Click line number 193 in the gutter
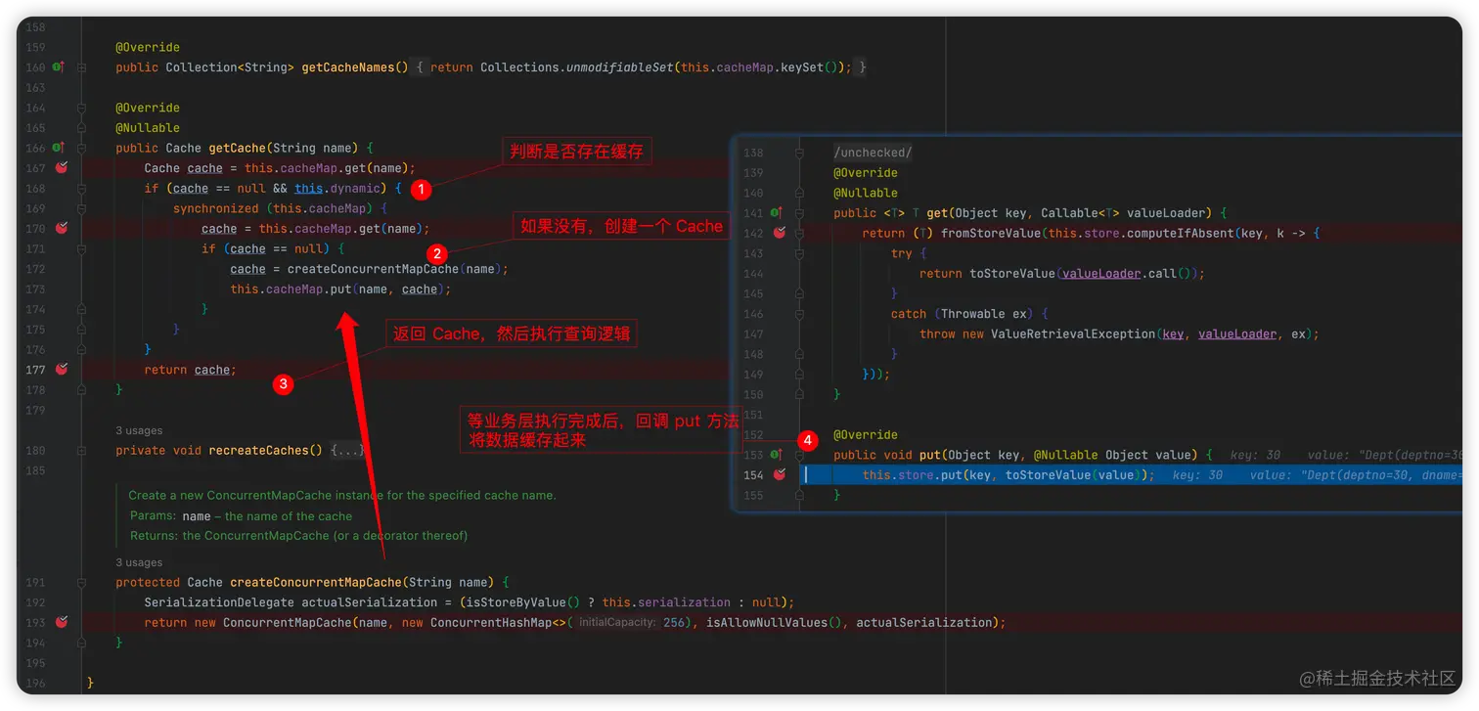This screenshot has width=1479, height=711. [36, 622]
